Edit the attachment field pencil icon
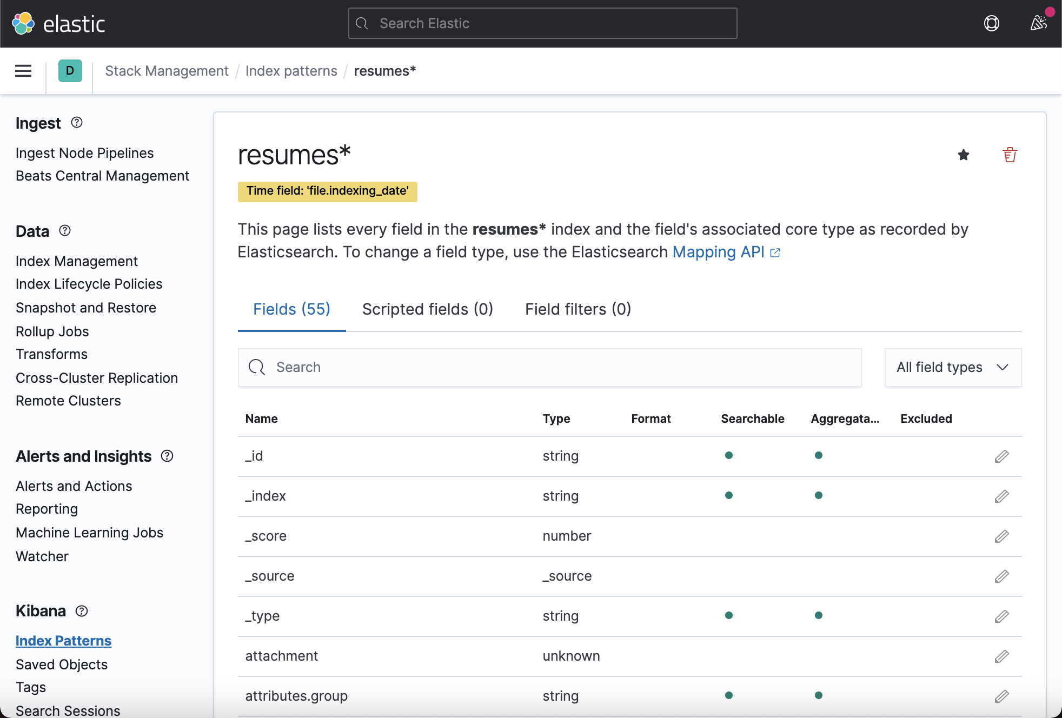1062x718 pixels. coord(1001,656)
